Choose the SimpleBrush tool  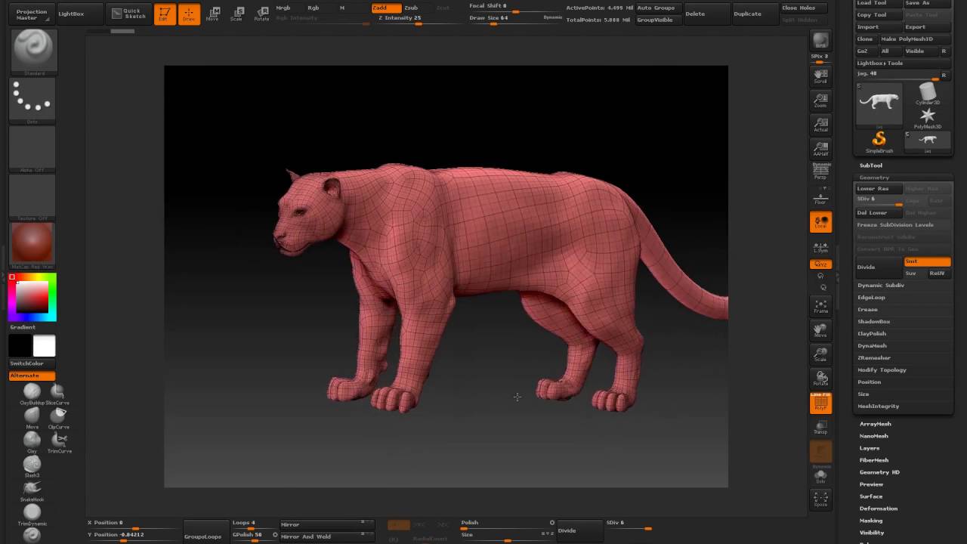[879, 141]
